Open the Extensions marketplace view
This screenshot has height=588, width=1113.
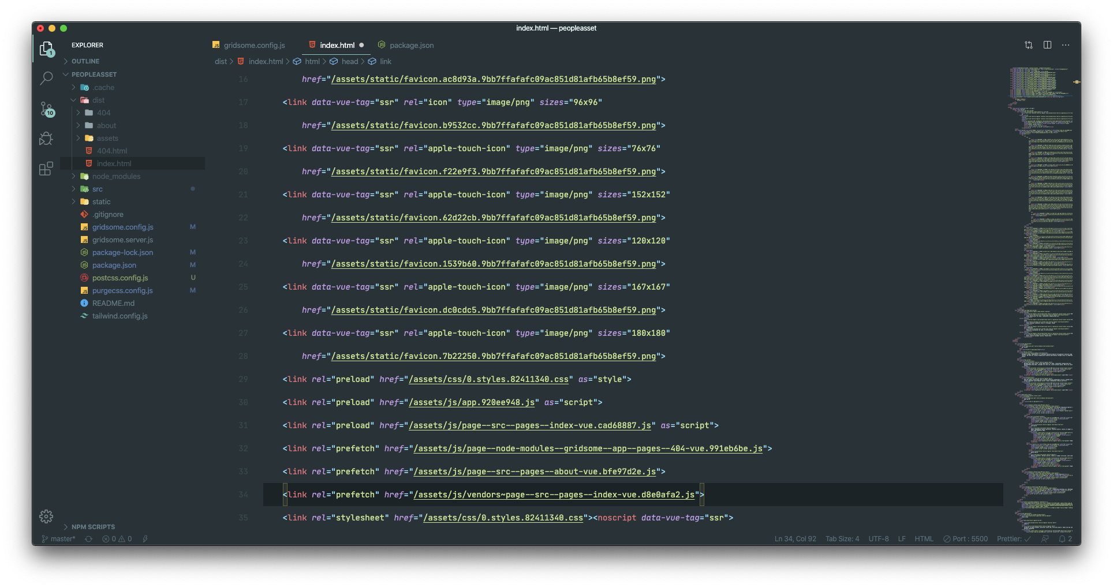[x=46, y=168]
